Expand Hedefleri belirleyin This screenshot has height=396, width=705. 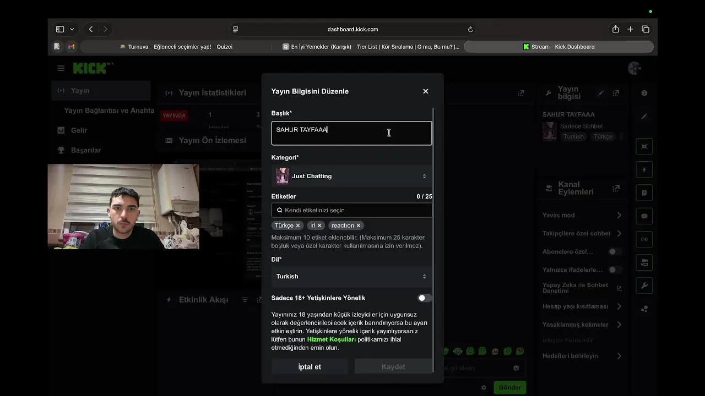click(619, 356)
